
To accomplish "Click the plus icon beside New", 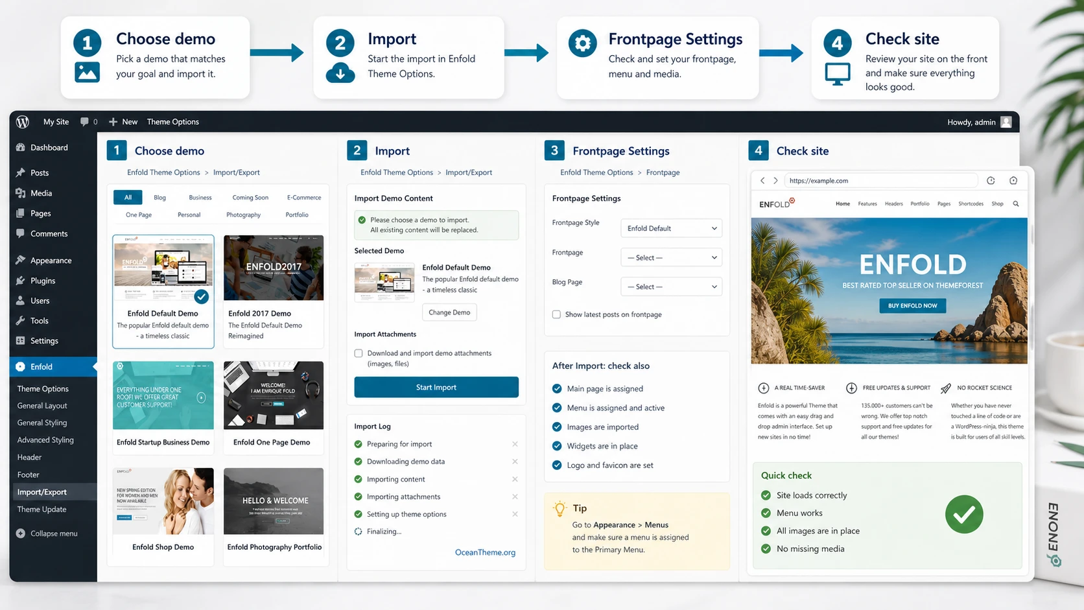I will pyautogui.click(x=113, y=122).
